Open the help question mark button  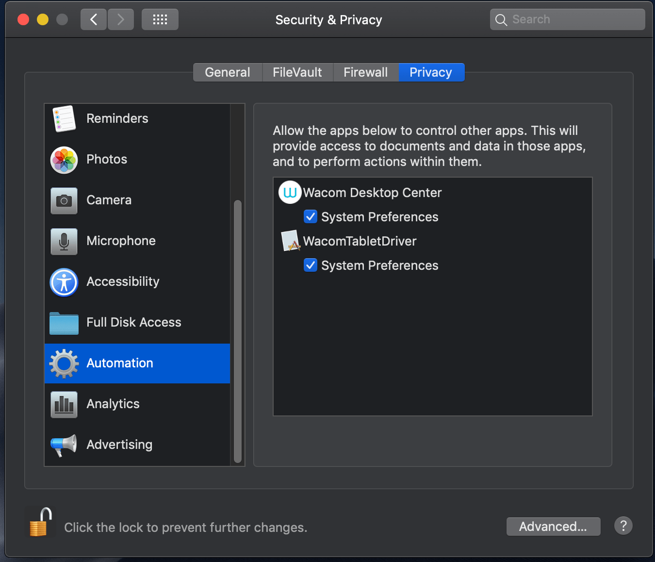pyautogui.click(x=623, y=526)
